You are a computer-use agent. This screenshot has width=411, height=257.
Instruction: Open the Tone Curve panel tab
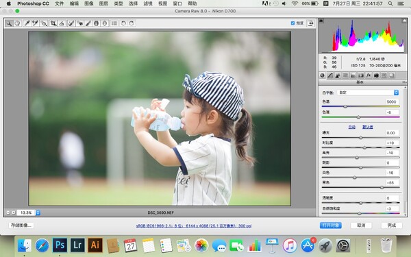pyautogui.click(x=330, y=75)
